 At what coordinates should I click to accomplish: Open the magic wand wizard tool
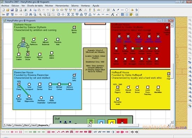(x=80, y=10)
